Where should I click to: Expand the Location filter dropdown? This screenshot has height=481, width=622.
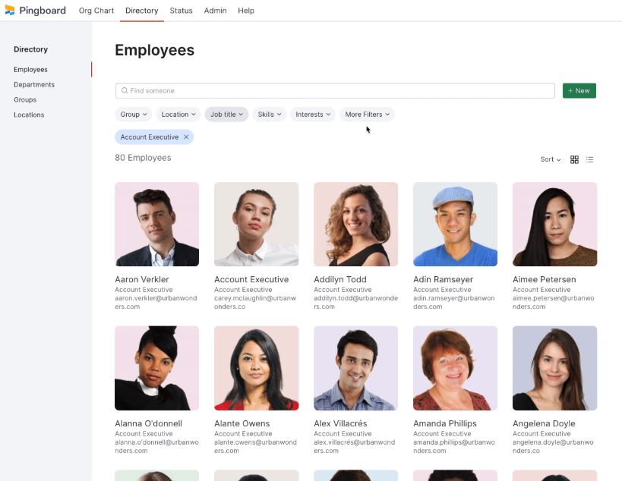point(178,115)
